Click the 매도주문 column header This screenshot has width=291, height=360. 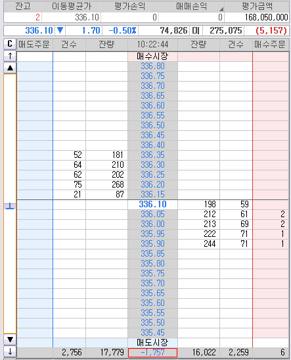tap(35, 45)
